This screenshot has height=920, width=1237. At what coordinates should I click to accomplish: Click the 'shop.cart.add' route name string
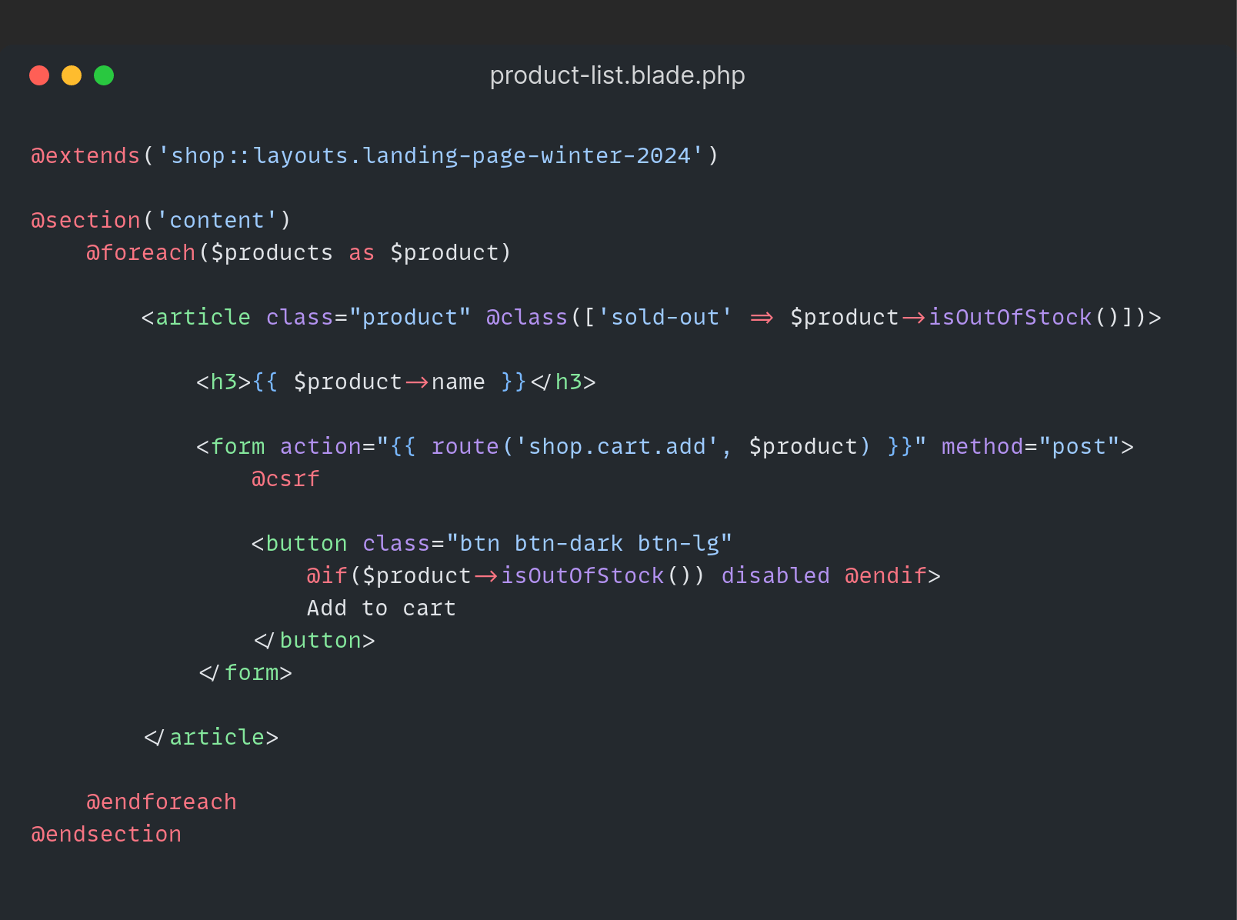pyautogui.click(x=616, y=447)
